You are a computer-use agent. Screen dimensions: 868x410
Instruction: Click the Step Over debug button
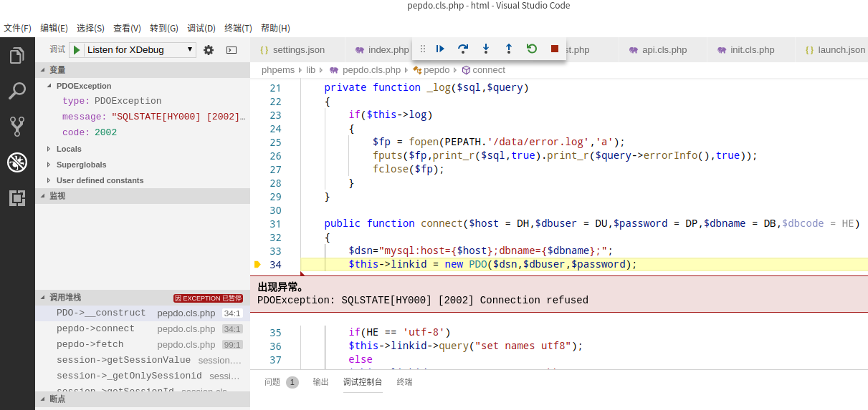pos(463,49)
